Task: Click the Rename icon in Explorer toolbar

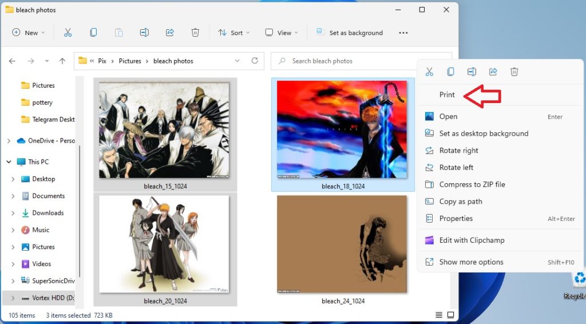Action: 144,33
